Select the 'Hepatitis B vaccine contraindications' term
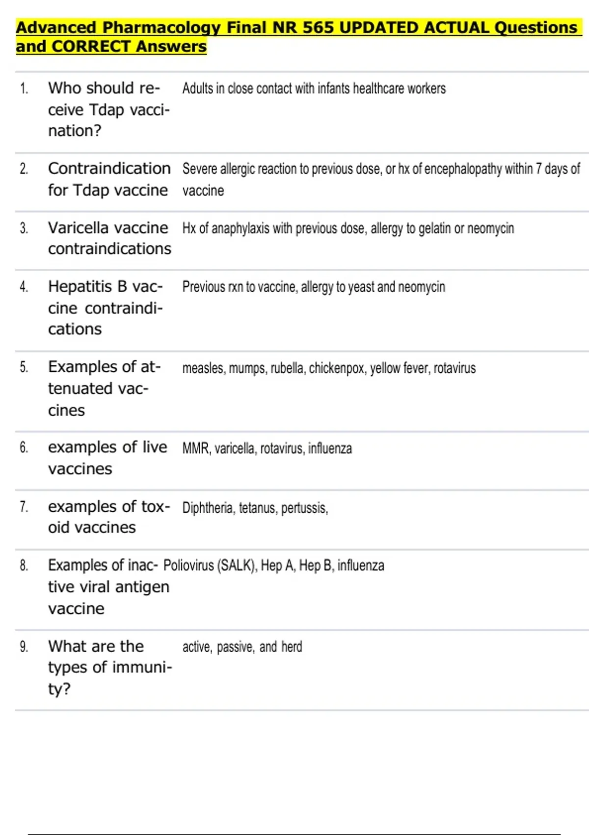The width and height of the screenshot is (589, 835). (106, 307)
